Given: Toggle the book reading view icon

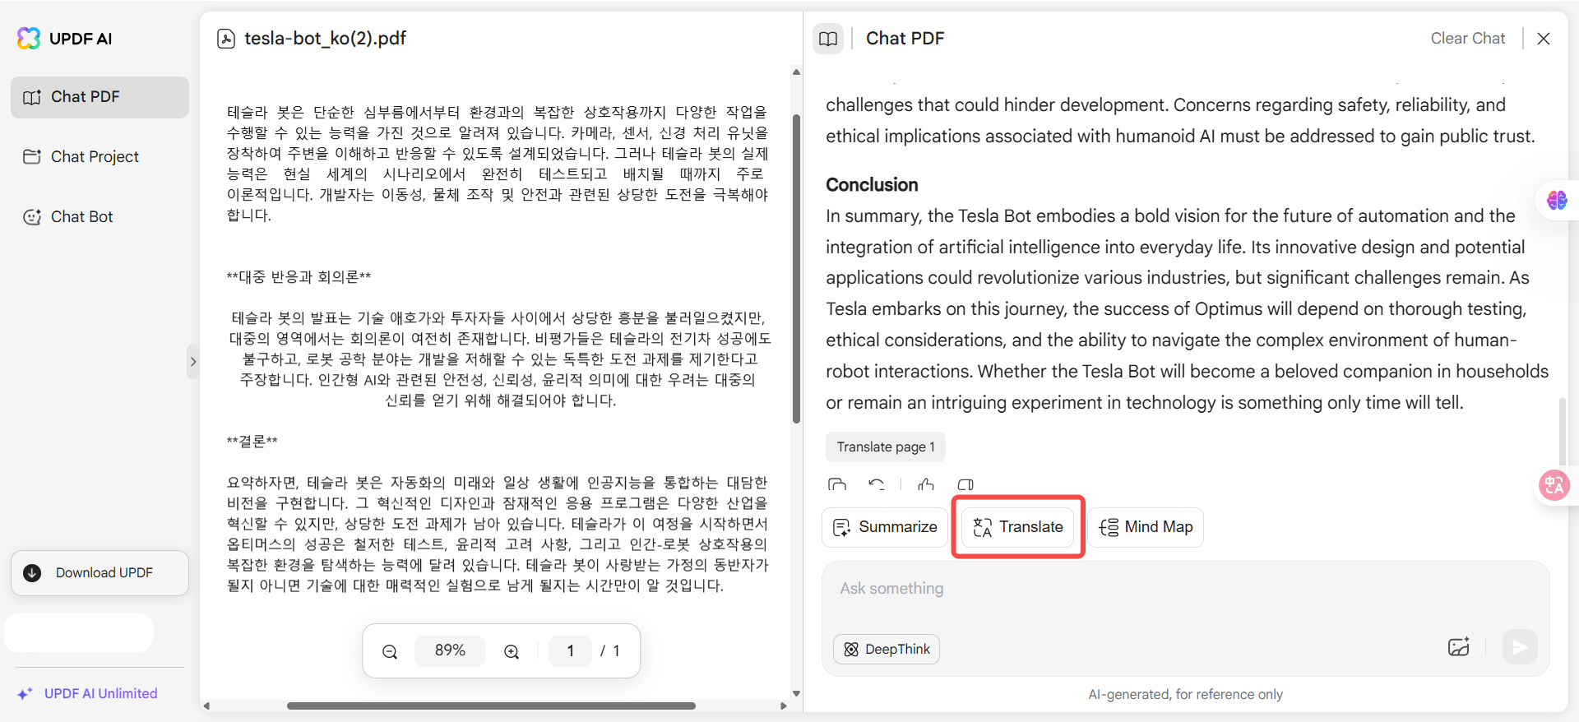Looking at the screenshot, I should tap(828, 39).
